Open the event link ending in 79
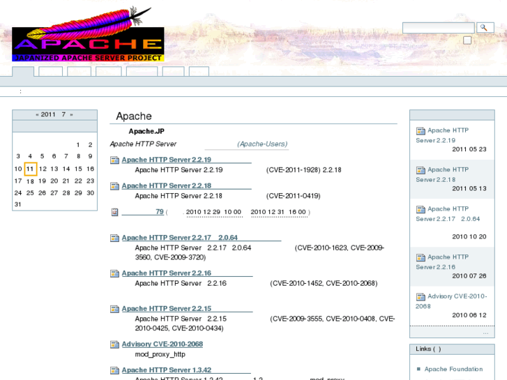The image size is (507, 380). tap(142, 212)
